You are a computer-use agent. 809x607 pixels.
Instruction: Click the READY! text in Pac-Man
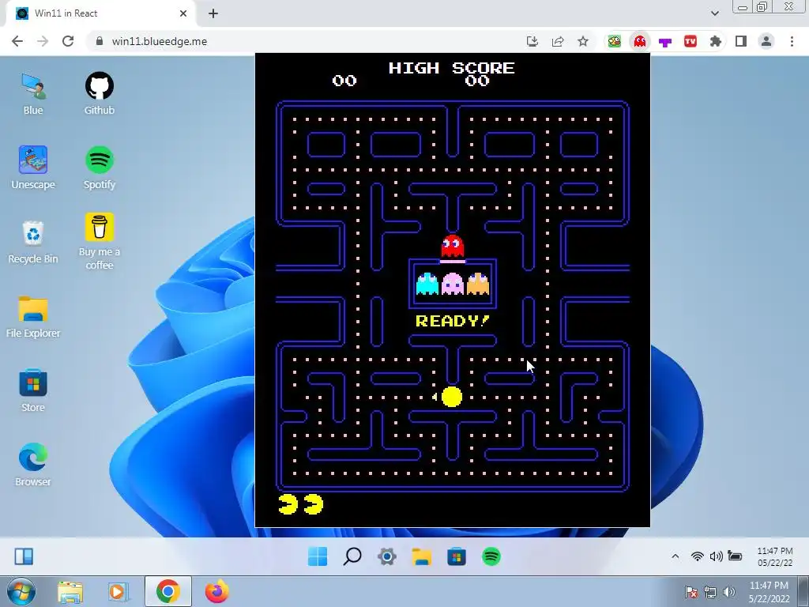453,321
